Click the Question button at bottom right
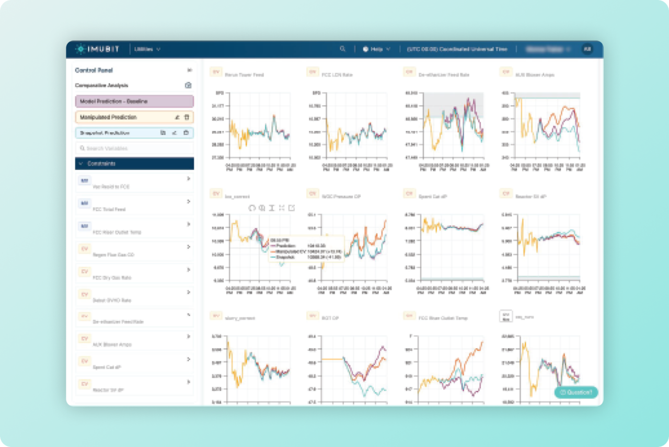The width and height of the screenshot is (669, 447). click(576, 392)
